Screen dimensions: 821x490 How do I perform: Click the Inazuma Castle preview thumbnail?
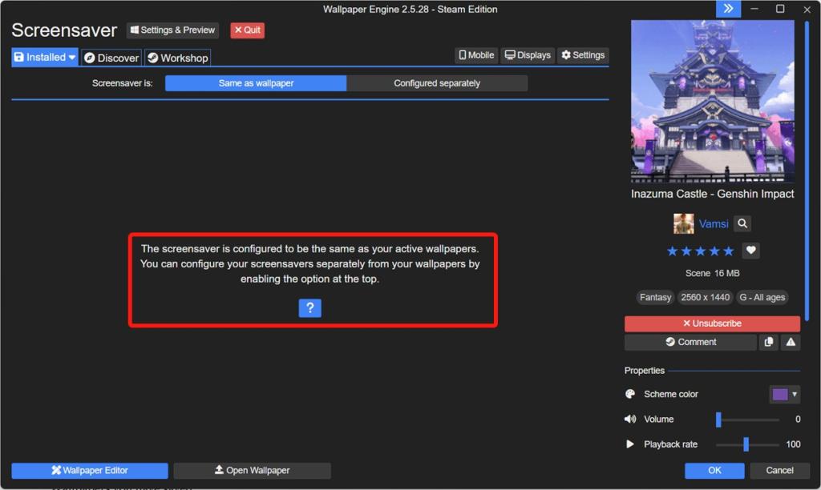point(712,102)
